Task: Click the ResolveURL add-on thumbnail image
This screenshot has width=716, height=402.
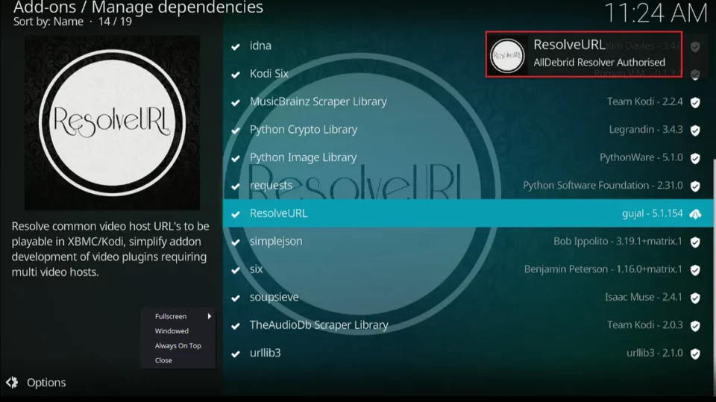Action: [x=113, y=123]
